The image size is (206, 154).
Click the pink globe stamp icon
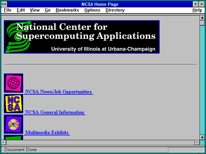click(14, 83)
